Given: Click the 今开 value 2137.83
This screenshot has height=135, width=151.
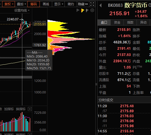Looking at the screenshot, I should [x=124, y=55].
